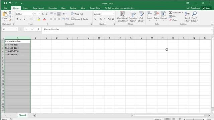Click the Delete cells icon
Image resolution: width=214 pixels, height=120 pixels.
point(156,14)
